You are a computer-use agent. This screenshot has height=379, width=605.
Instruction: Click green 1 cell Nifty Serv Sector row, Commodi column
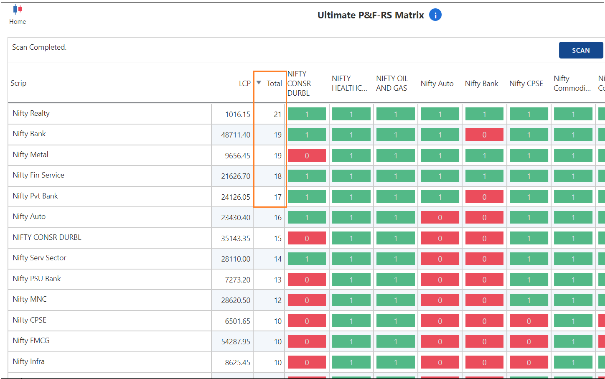pyautogui.click(x=573, y=259)
